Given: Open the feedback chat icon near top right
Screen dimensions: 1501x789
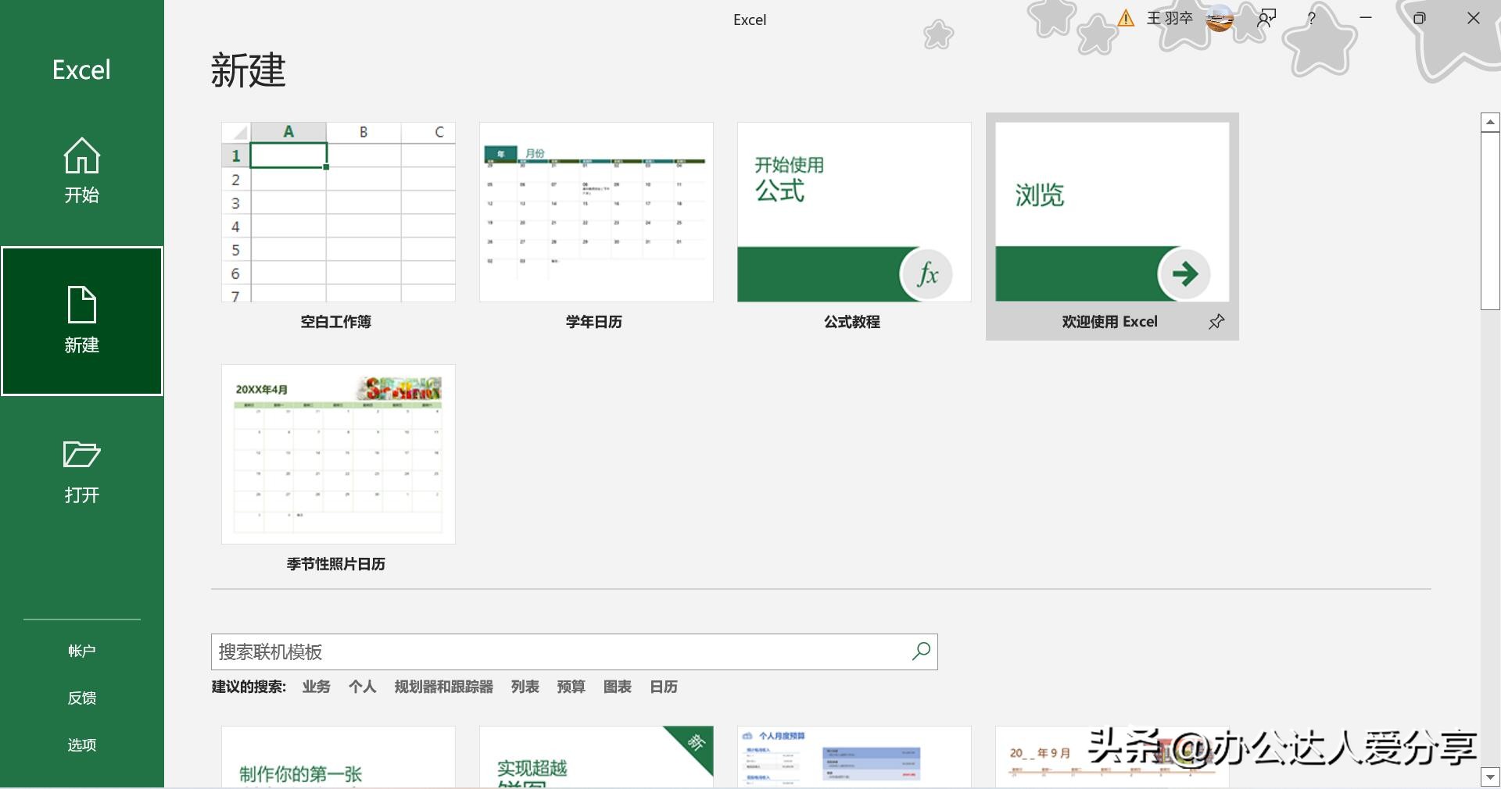Looking at the screenshot, I should coord(1265,17).
